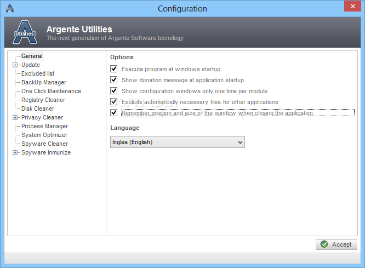Go to Disk Cleaner settings

pos(38,109)
